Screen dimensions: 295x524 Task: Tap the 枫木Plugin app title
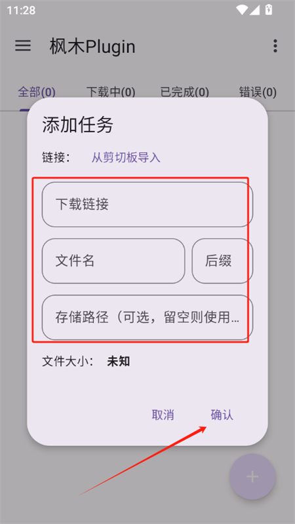tap(92, 47)
